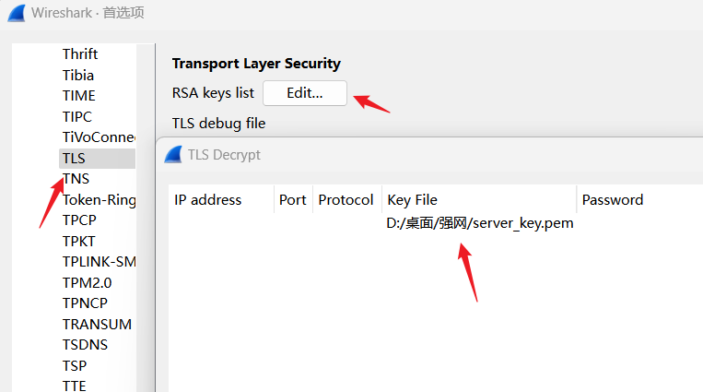Open TIPC protocol preferences
The image size is (703, 392).
click(x=77, y=116)
